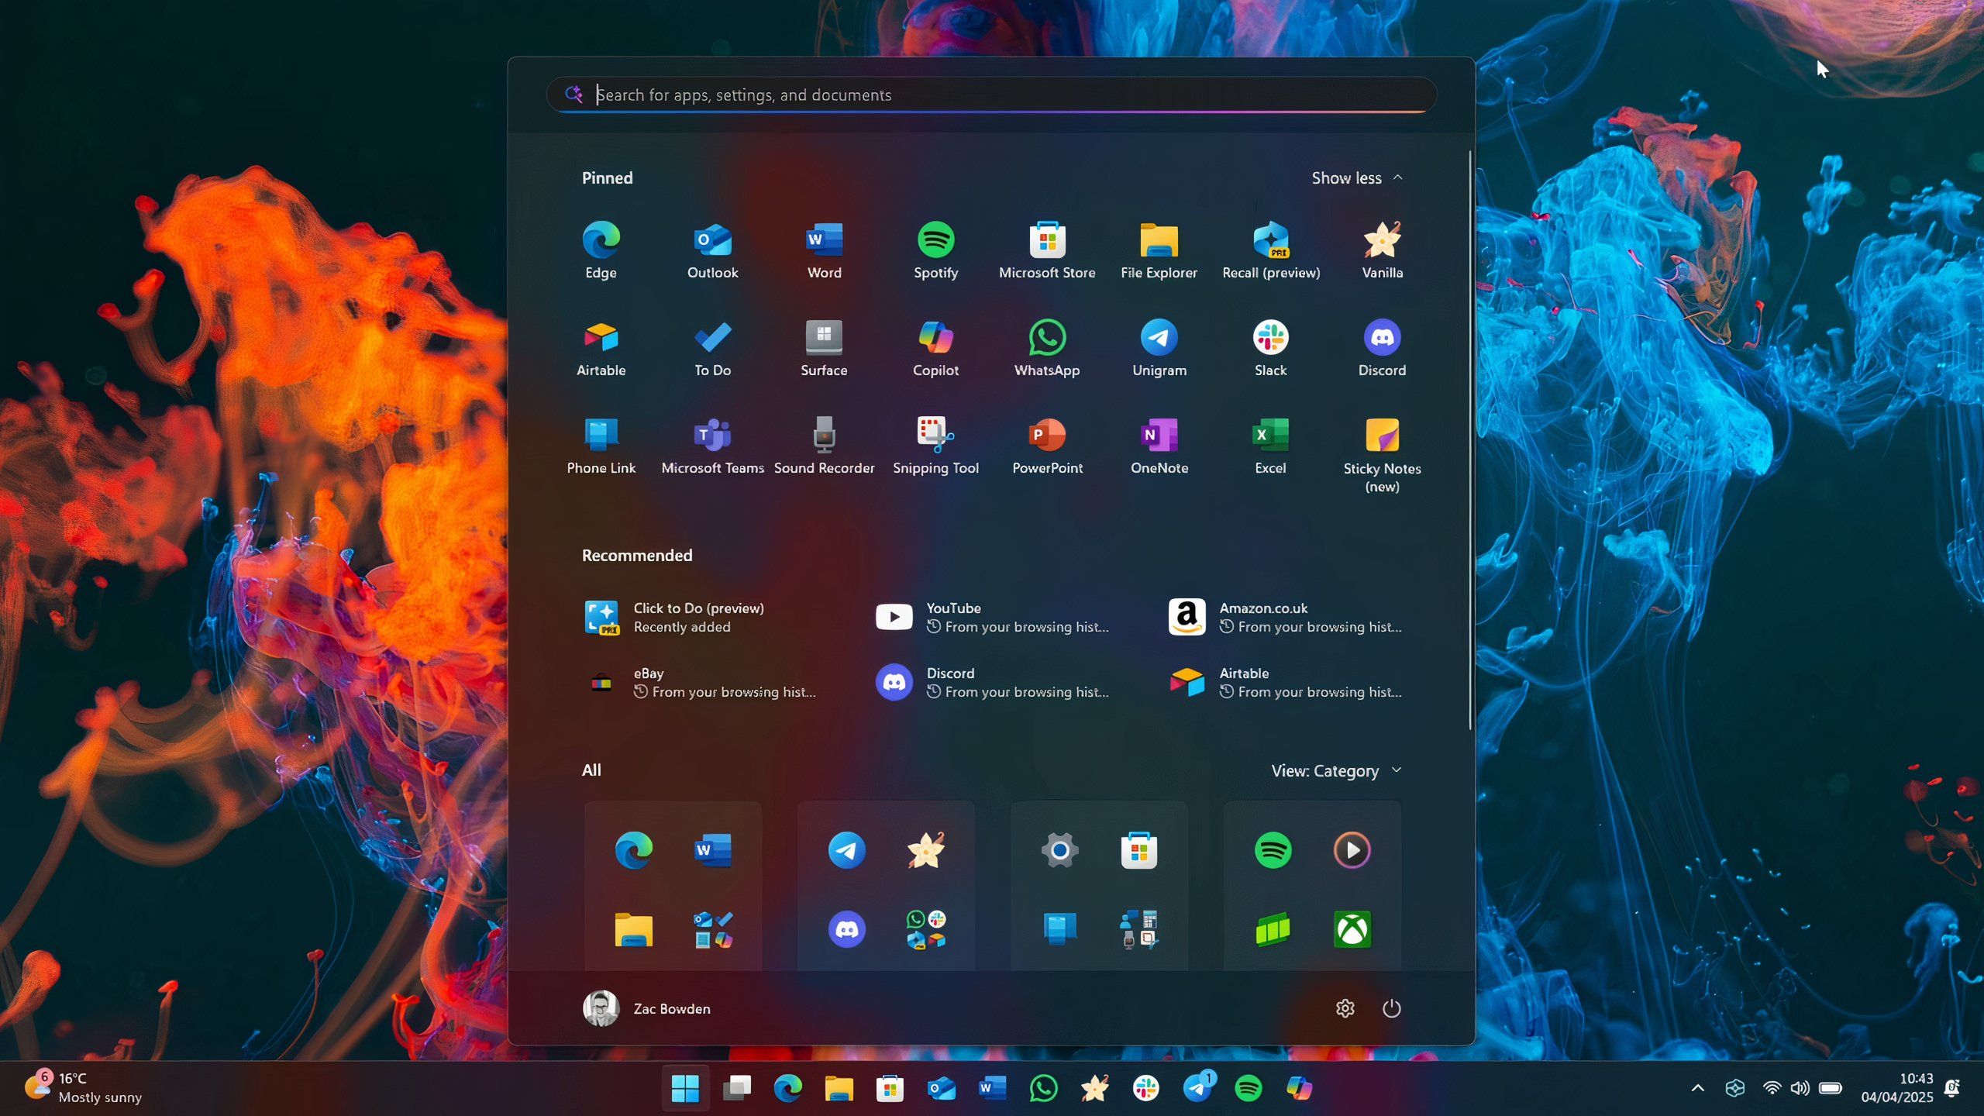Launch Slack from pinned apps

pos(1270,347)
